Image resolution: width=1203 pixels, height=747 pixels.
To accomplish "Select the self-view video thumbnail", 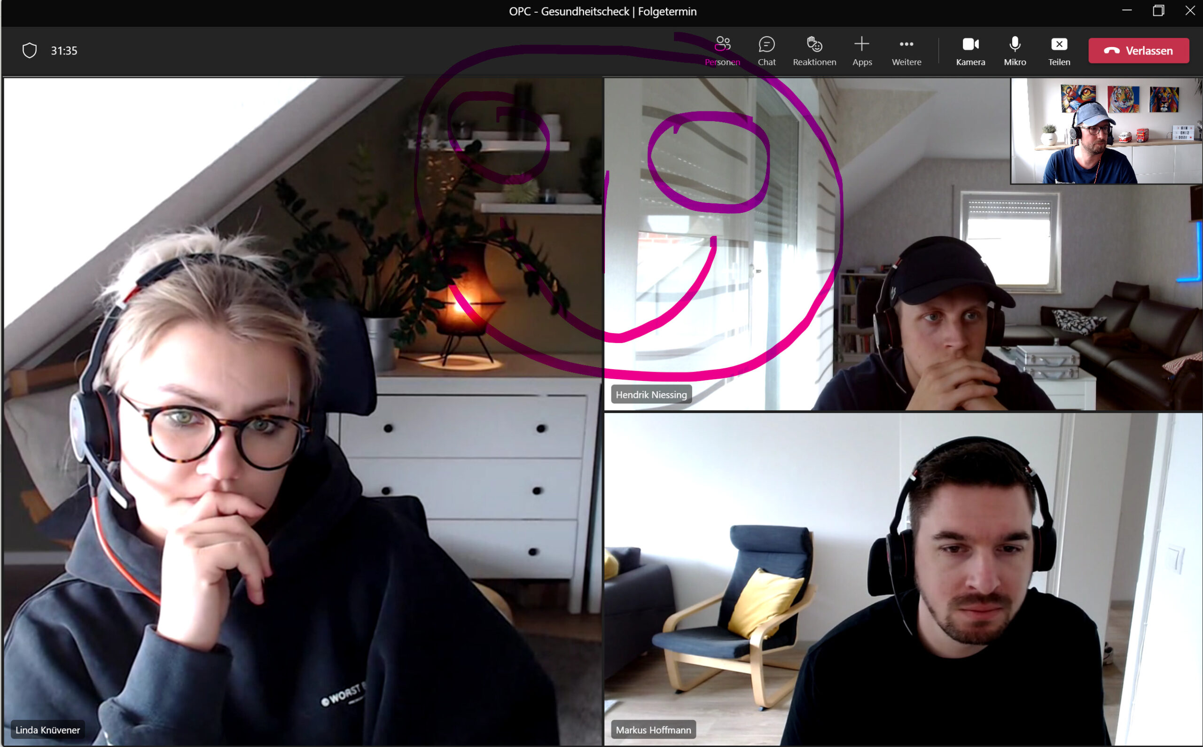I will coord(1106,131).
